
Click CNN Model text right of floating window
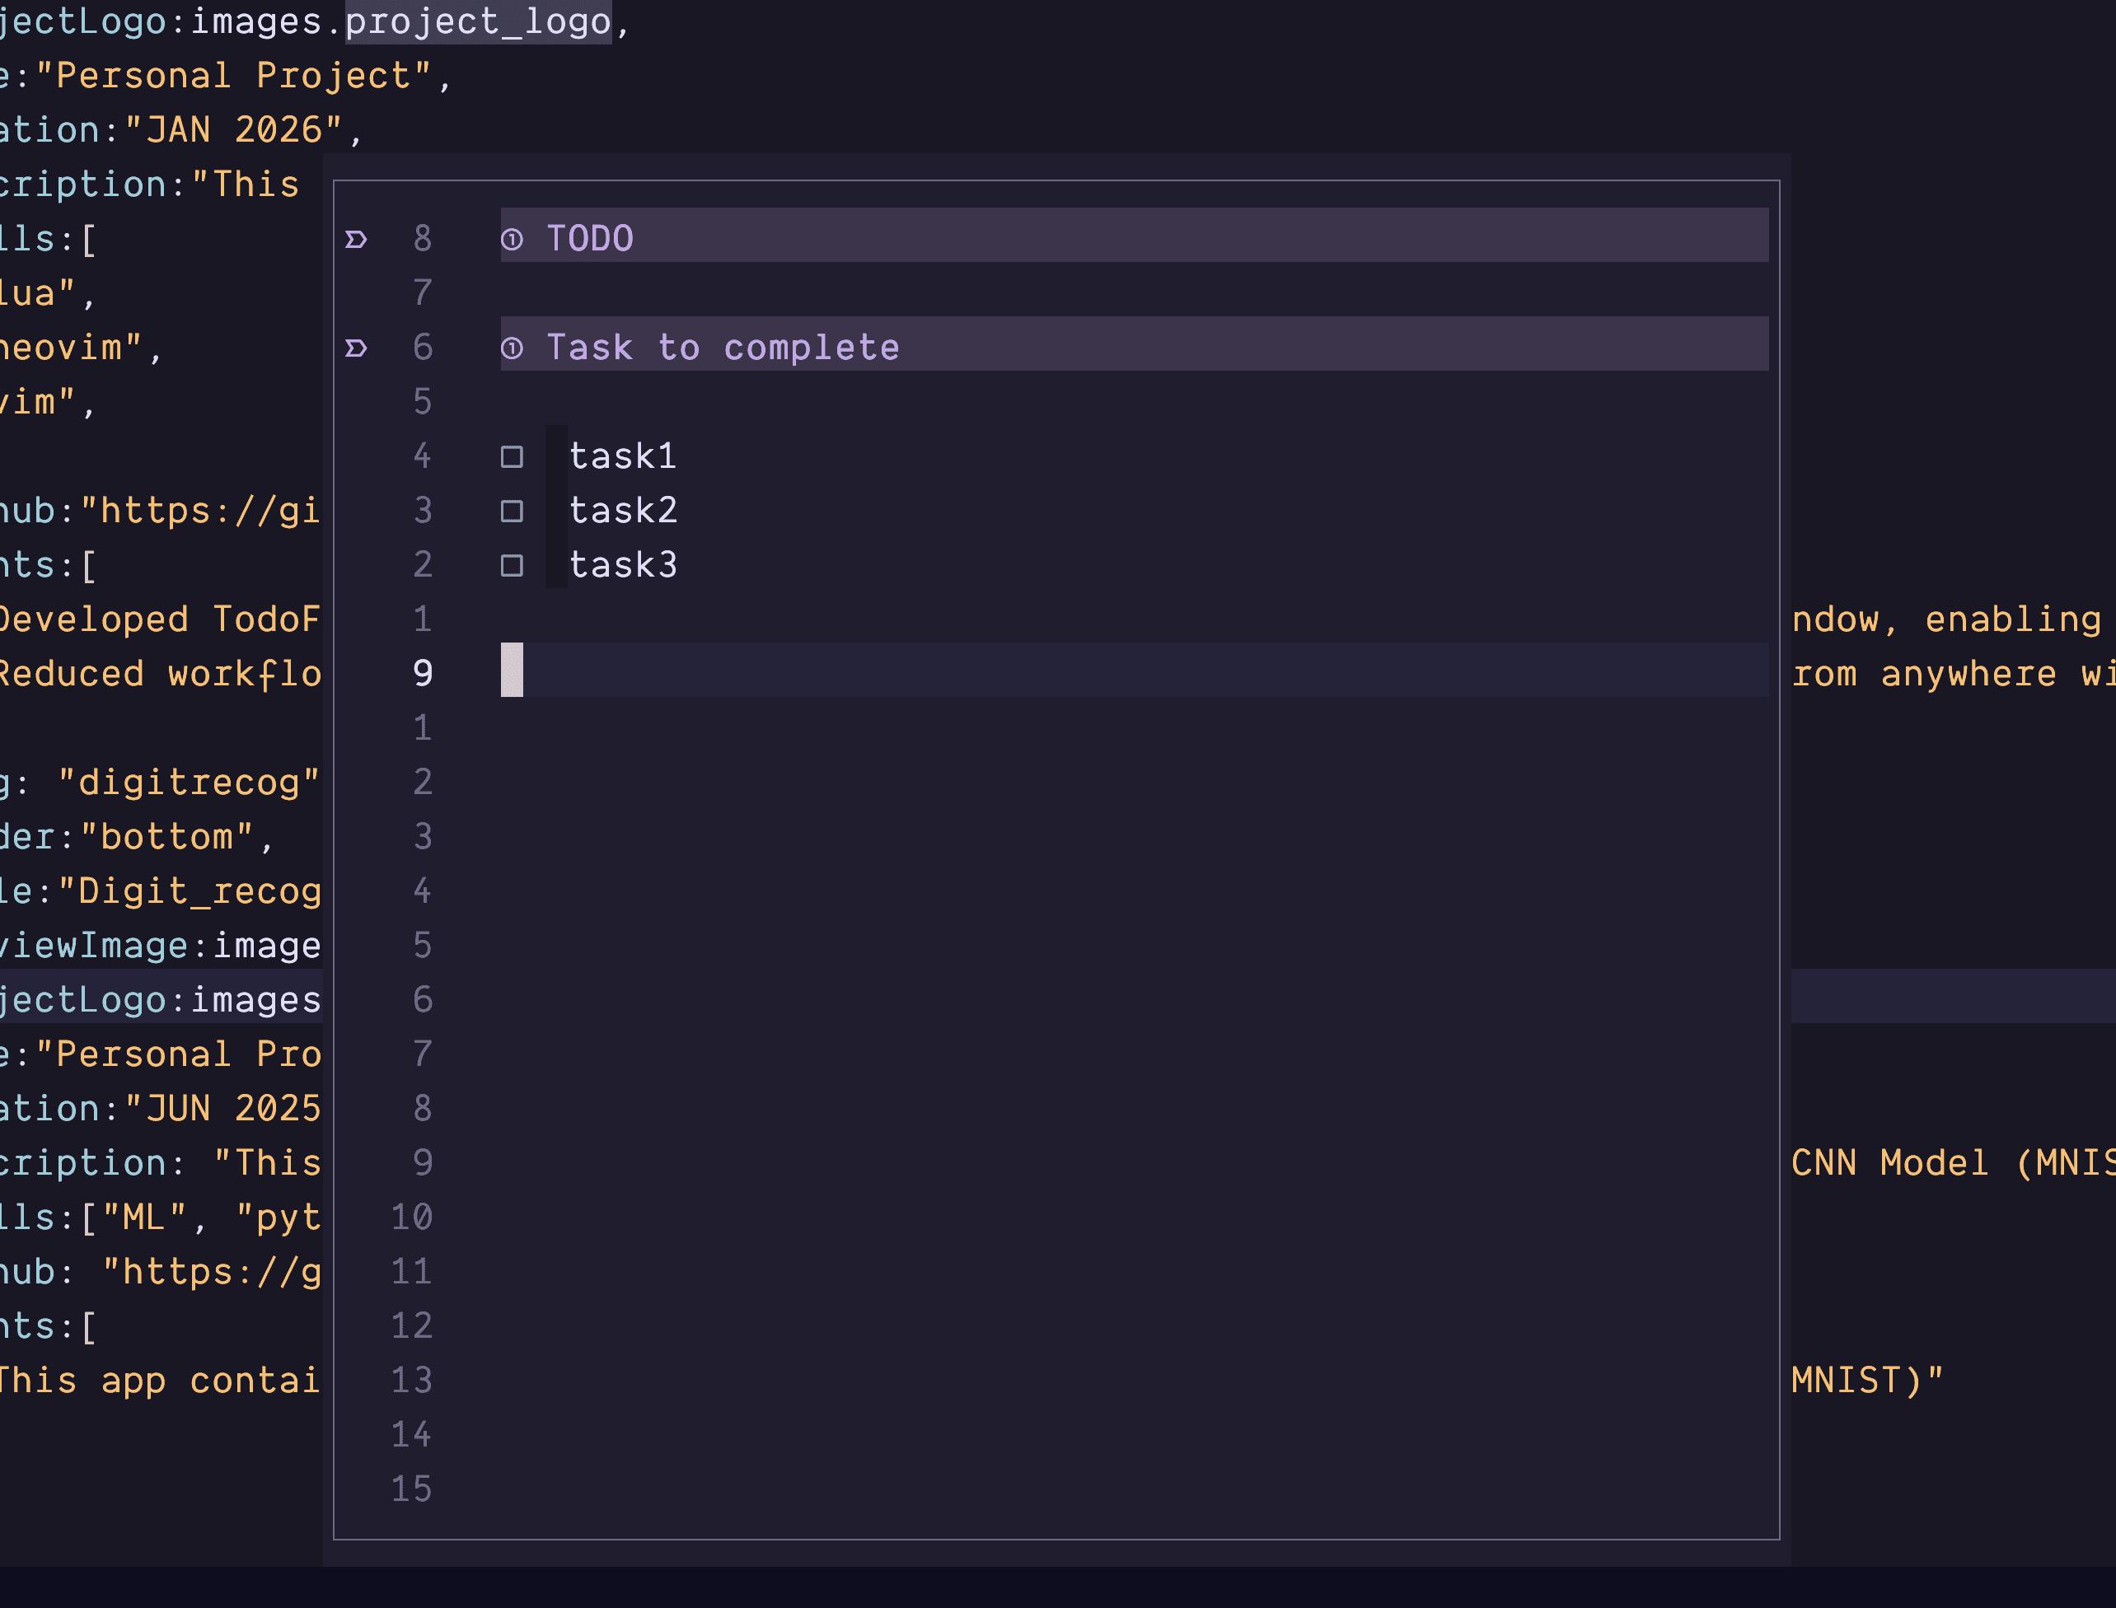tap(1891, 1164)
